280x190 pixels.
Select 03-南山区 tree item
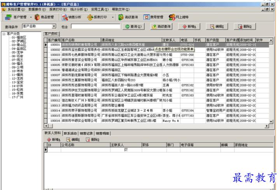click(x=19, y=45)
